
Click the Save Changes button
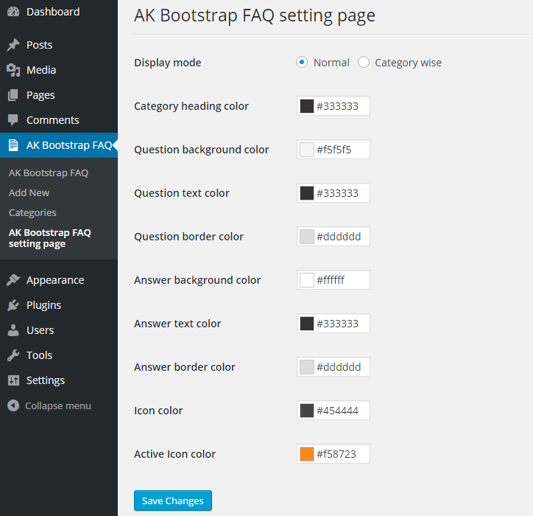tap(173, 501)
